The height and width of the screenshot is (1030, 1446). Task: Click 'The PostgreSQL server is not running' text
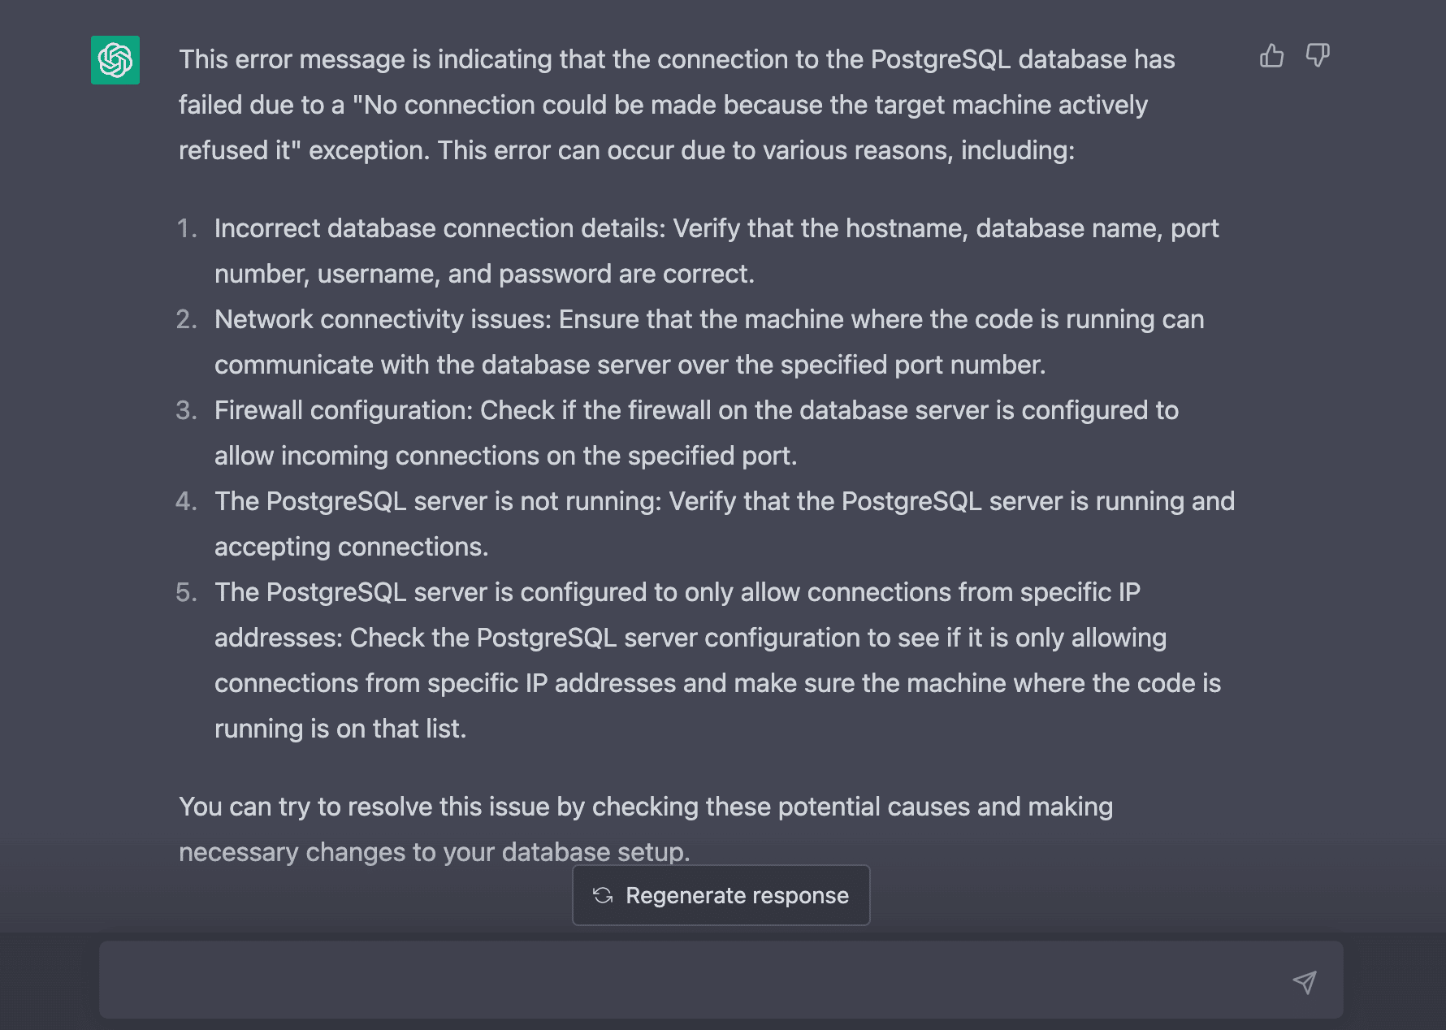click(439, 501)
